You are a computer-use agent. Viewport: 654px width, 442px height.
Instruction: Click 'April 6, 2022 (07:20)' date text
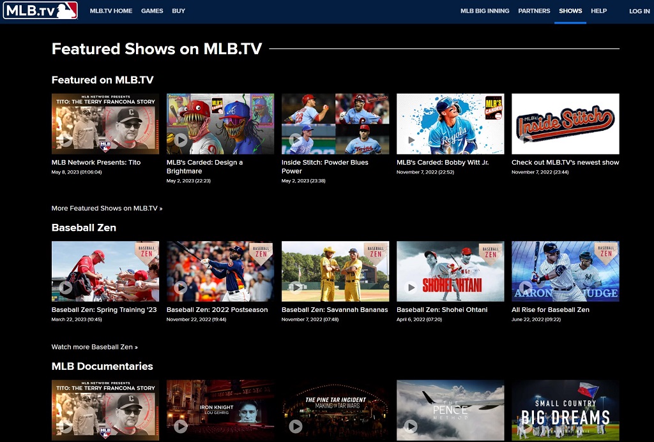[419, 320]
